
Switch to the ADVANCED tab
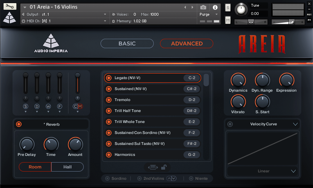(187, 43)
